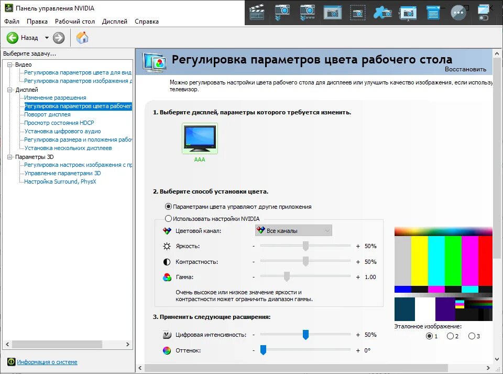Collapse the Параметры 3D tree node
Screen dimensions: 503x374
tap(10, 157)
